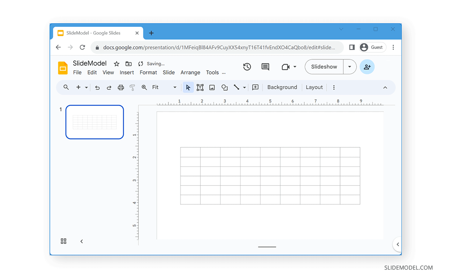Open the Arrange menu

pyautogui.click(x=190, y=72)
